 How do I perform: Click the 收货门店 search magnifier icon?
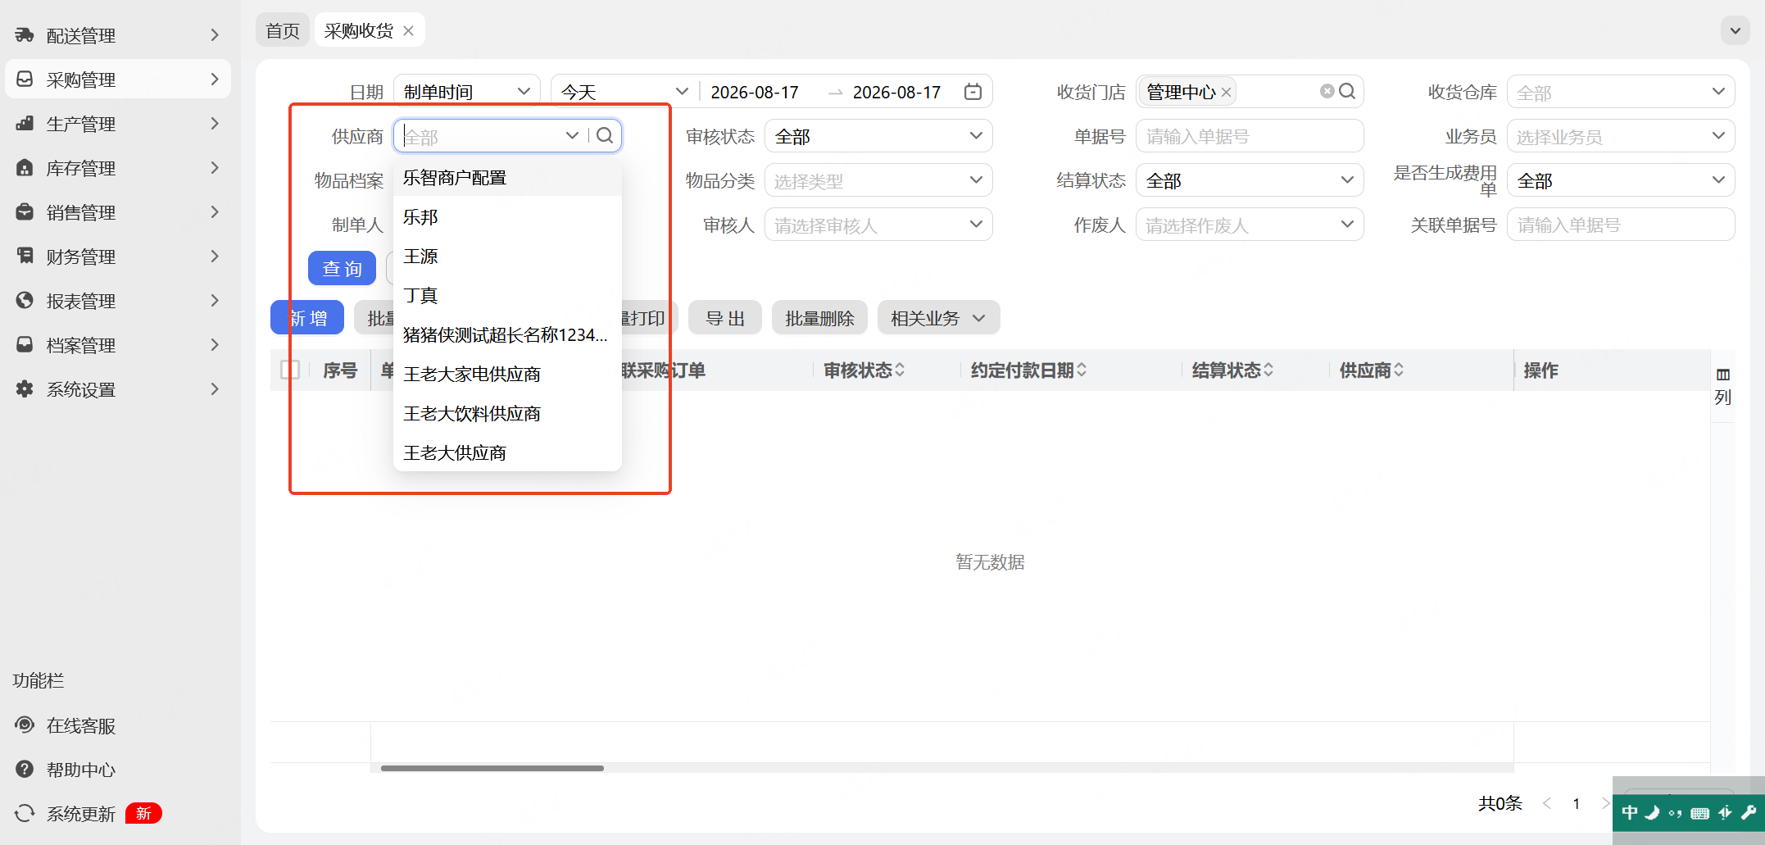(1347, 92)
